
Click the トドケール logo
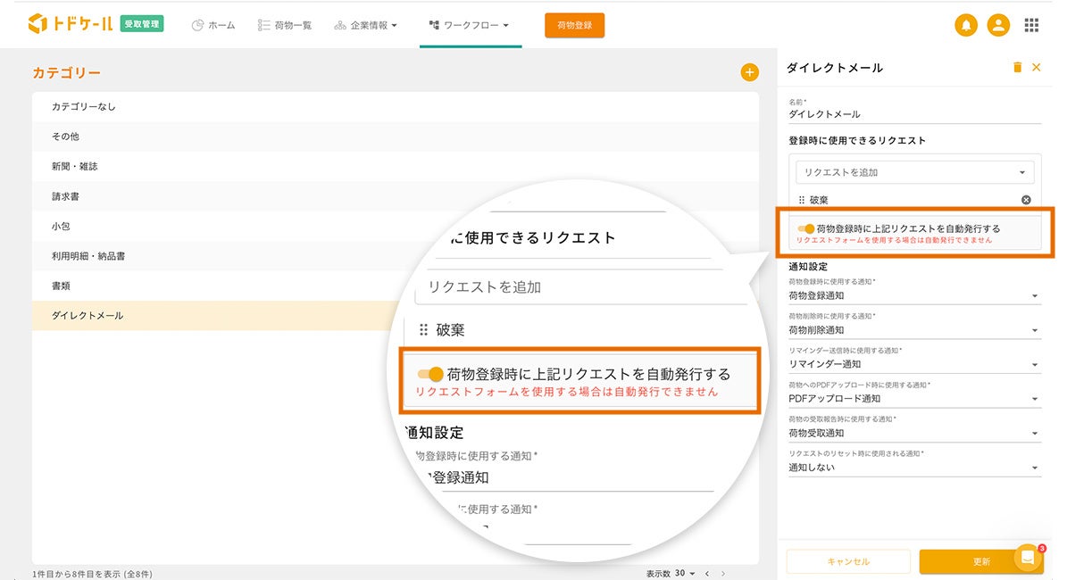pos(70,24)
